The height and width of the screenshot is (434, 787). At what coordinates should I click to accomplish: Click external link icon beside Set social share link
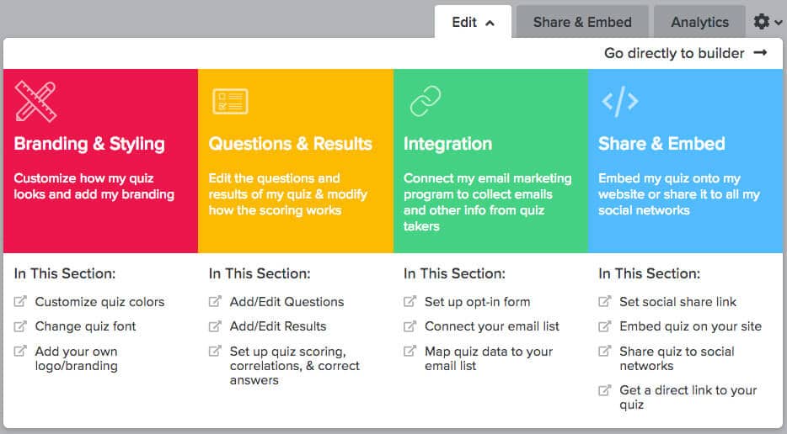pos(605,301)
